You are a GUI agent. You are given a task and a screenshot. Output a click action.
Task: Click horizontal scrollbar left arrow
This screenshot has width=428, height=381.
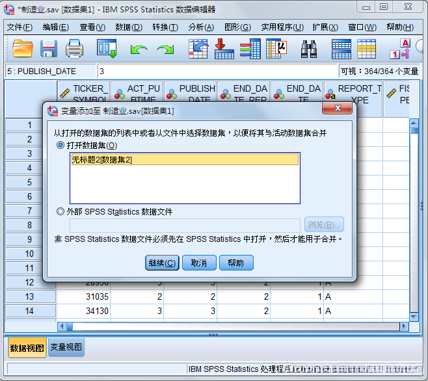(x=62, y=326)
